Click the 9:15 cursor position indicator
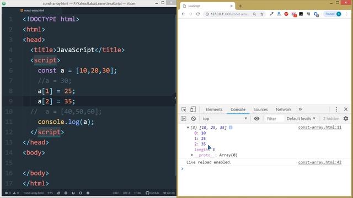The image size is (353, 198). [x=50, y=193]
